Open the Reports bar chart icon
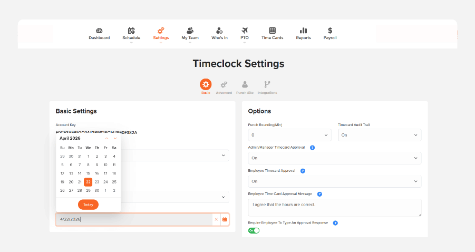This screenshot has width=475, height=252. [303, 31]
